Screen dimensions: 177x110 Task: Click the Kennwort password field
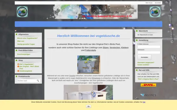click(x=149, y=53)
